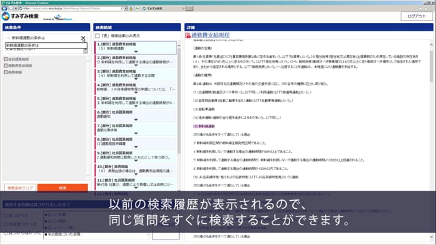
Task: Click the 検索条件クリア button
Action: point(20,188)
